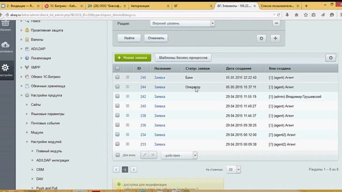Open Шаблоны бизнес-процессов
Image resolution: width=342 pixels, height=192 pixels.
coord(183,58)
